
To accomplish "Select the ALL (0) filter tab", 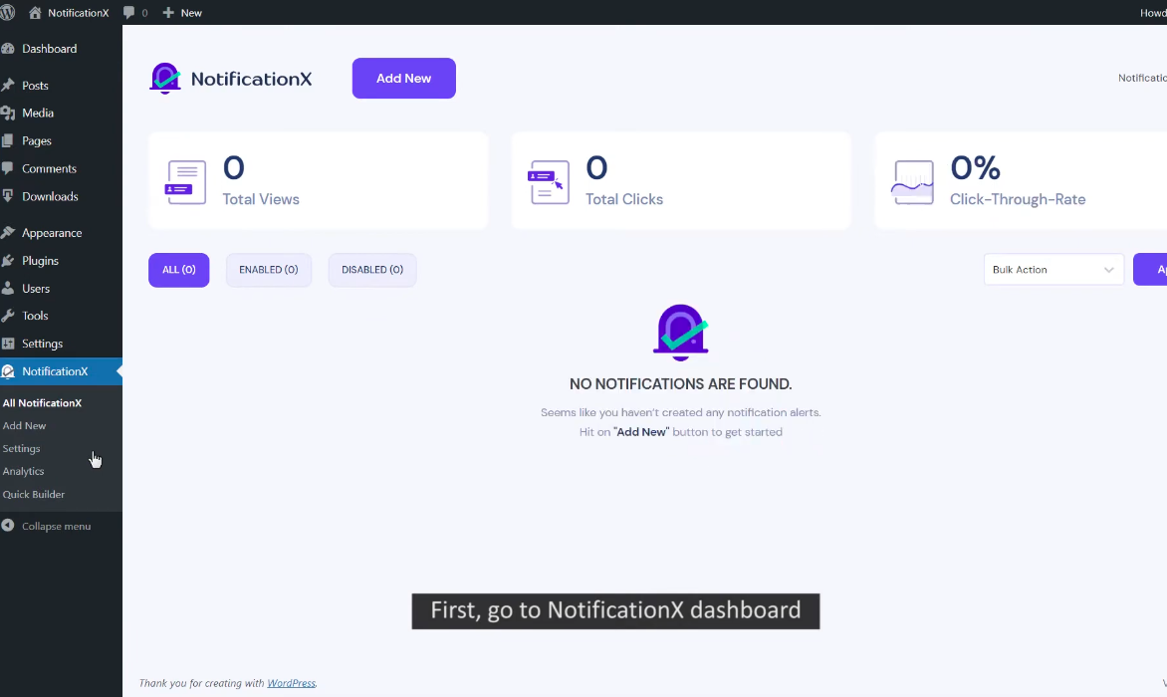I will [x=178, y=270].
